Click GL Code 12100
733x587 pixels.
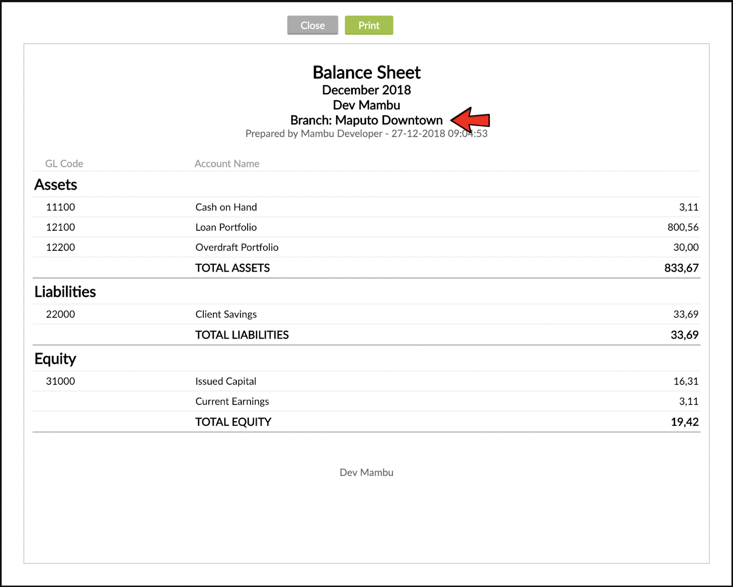60,227
